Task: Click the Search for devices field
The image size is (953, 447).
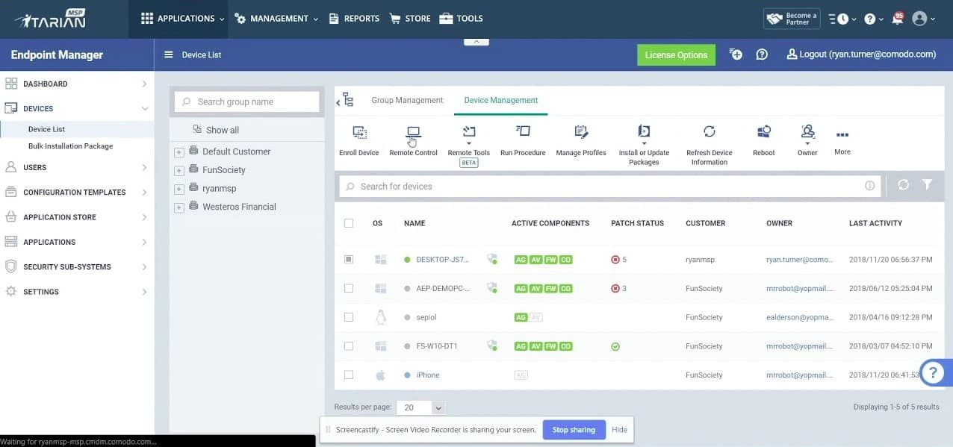Action: pos(609,186)
